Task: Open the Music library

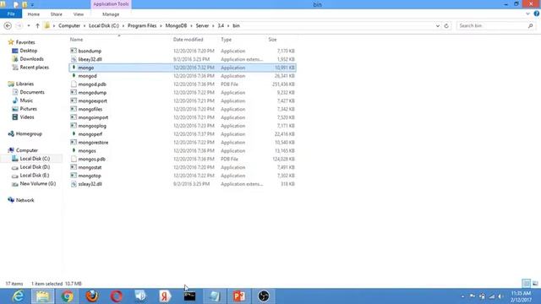Action: 26,100
